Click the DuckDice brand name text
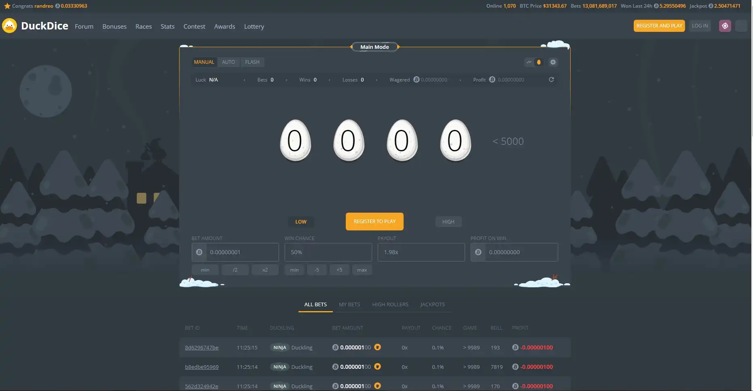This screenshot has width=753, height=391. pyautogui.click(x=44, y=26)
